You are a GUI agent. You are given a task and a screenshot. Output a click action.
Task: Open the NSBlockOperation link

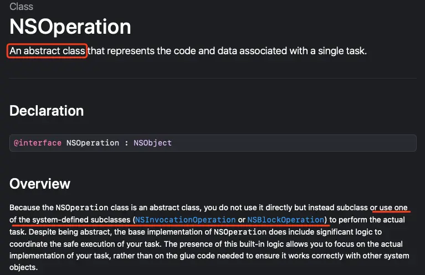pyautogui.click(x=286, y=220)
